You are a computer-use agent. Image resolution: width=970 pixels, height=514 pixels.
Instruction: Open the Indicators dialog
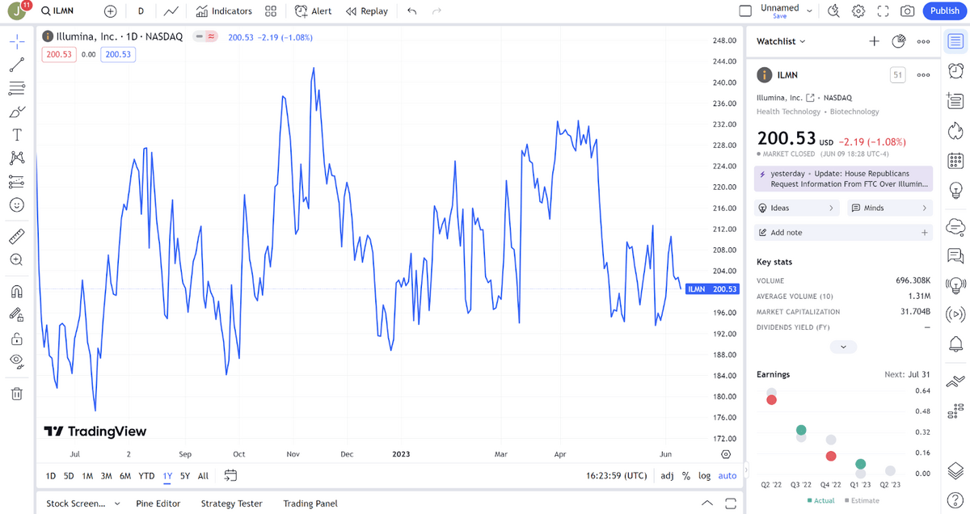(224, 11)
